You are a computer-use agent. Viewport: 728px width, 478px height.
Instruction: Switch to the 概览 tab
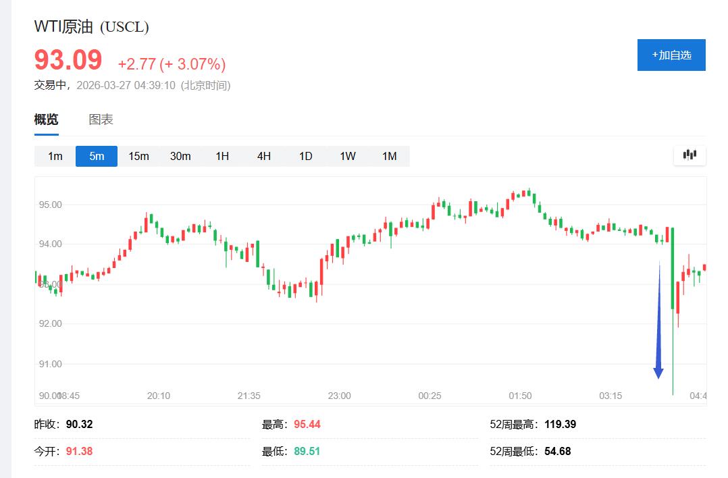[47, 120]
